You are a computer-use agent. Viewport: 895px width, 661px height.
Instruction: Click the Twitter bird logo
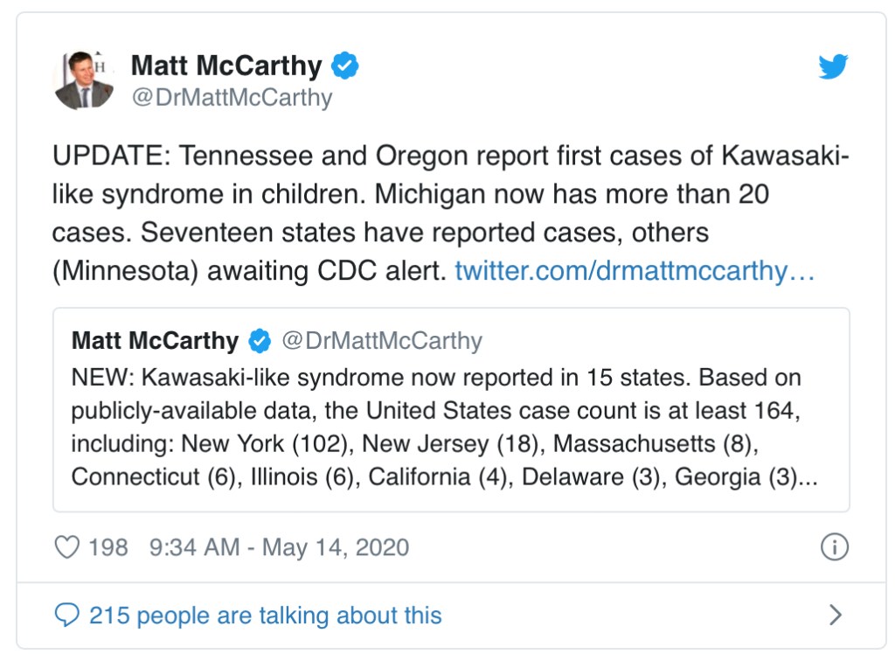tap(833, 67)
